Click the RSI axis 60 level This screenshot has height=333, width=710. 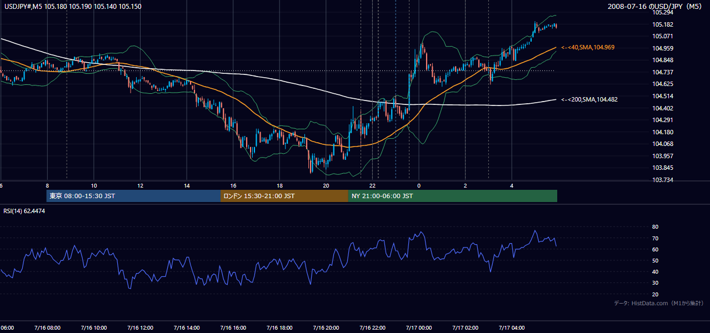pyautogui.click(x=655, y=249)
